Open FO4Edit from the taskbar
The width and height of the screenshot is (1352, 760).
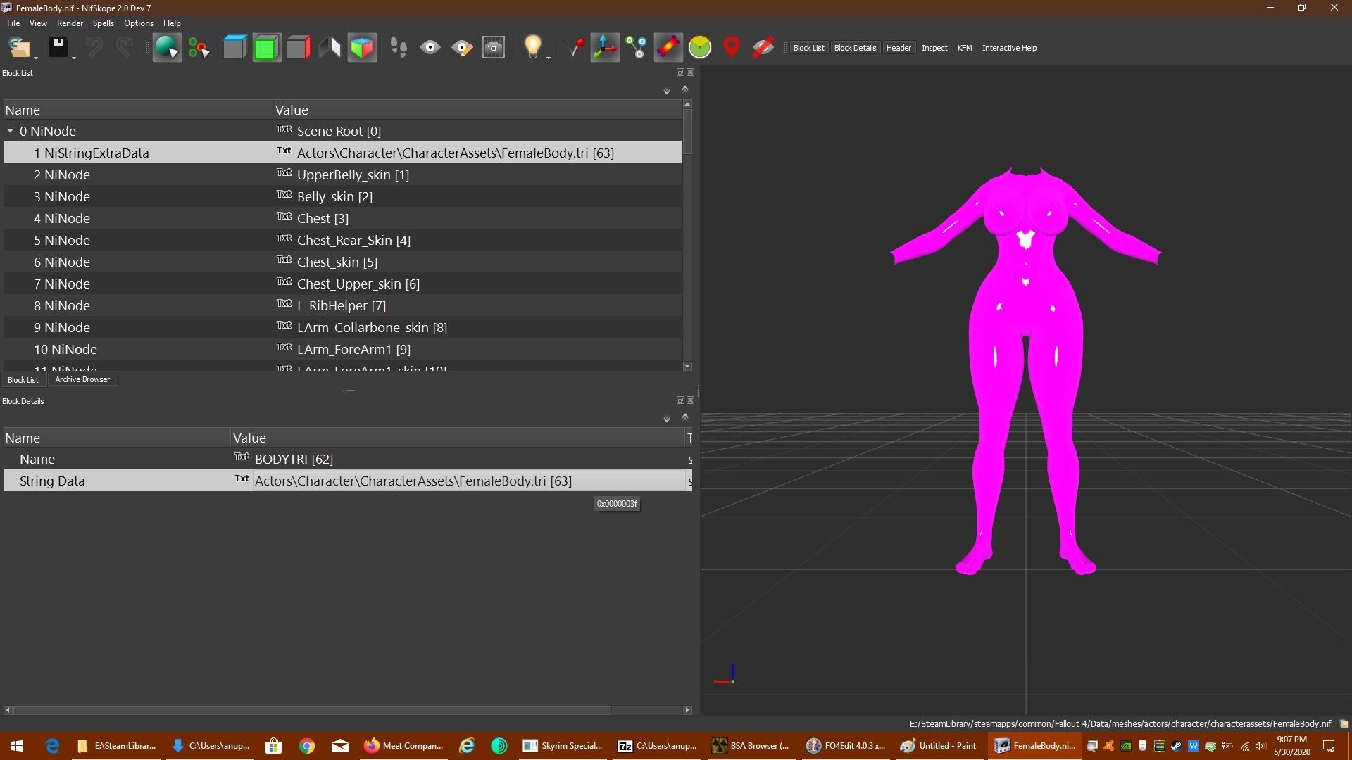[x=845, y=746]
